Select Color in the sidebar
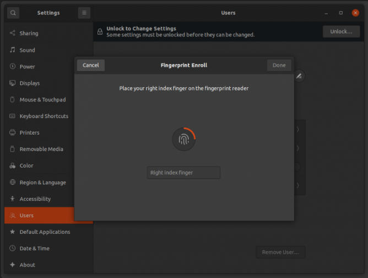The image size is (368, 278). pos(39,165)
